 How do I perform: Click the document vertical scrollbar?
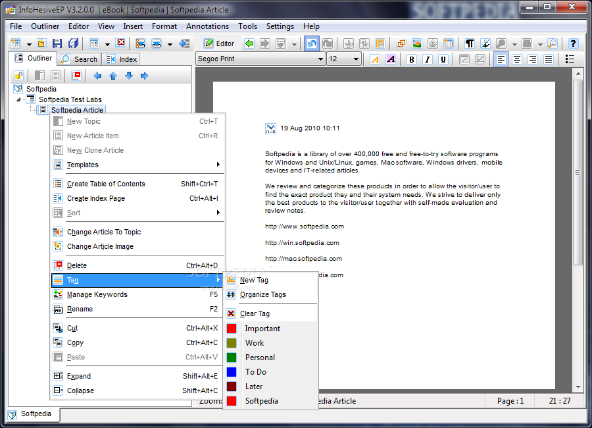(x=578, y=173)
